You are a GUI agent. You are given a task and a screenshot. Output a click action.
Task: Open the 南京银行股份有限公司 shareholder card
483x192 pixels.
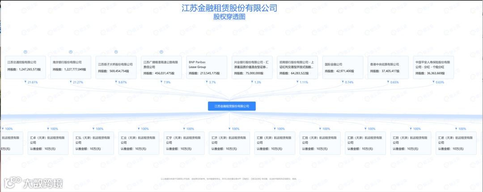click(x=71, y=67)
